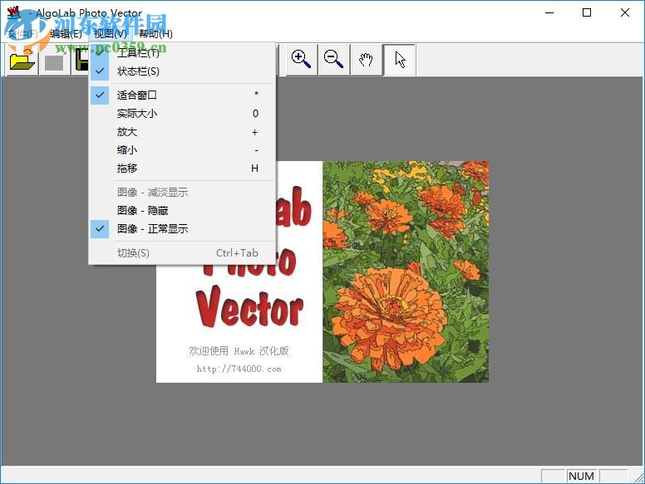Click the save floppy-disk toolbar icon
645x484 pixels.
click(81, 61)
